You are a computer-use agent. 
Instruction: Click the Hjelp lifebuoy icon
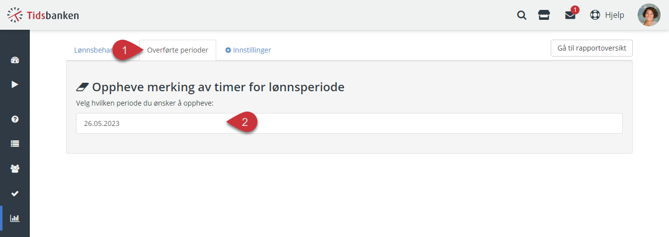[595, 15]
